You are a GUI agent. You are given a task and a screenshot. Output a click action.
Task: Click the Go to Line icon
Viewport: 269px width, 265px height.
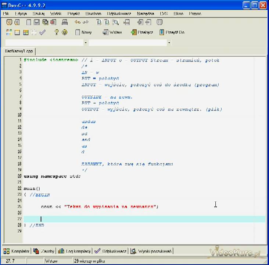click(127, 22)
